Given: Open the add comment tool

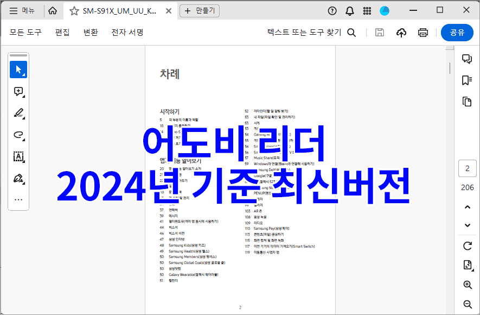Looking at the screenshot, I should tap(18, 91).
